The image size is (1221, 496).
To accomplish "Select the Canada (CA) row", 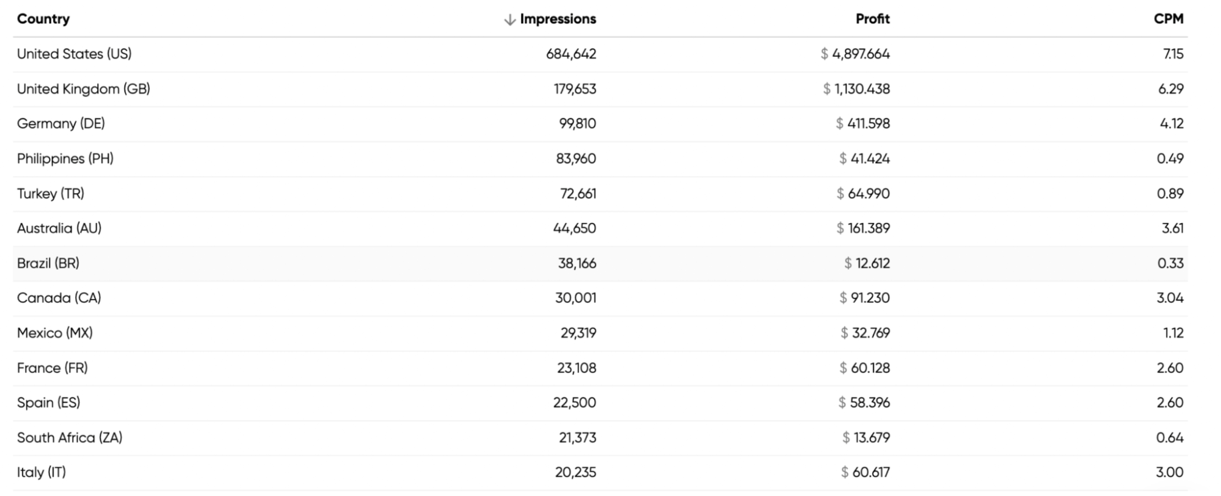I will (600, 298).
